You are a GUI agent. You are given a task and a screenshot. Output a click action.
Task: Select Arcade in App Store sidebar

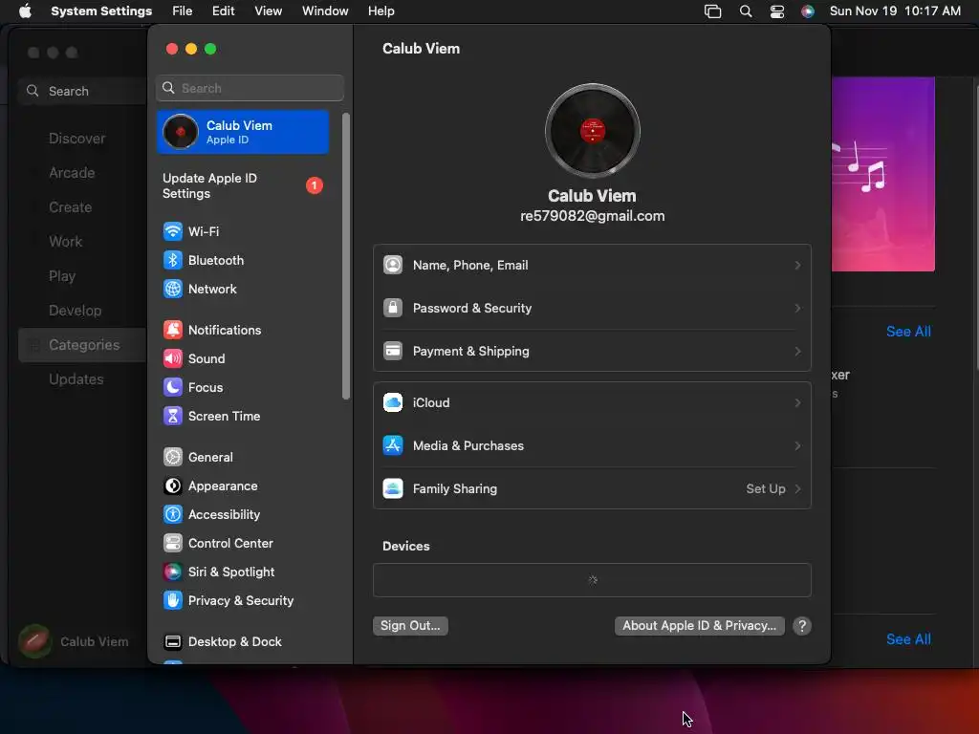tap(72, 173)
